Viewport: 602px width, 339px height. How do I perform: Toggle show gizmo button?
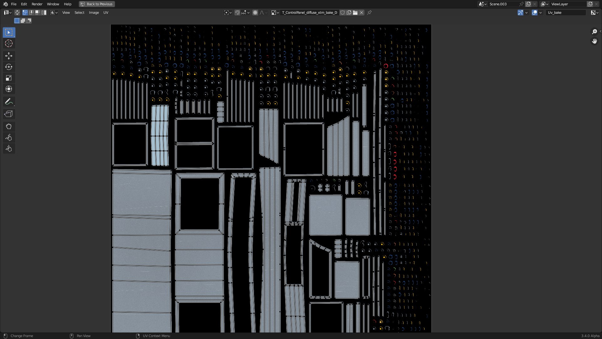520,13
